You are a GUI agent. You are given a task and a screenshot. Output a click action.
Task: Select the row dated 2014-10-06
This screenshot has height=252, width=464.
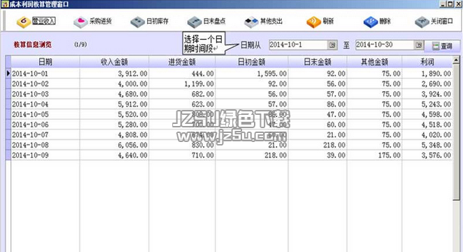232,125
